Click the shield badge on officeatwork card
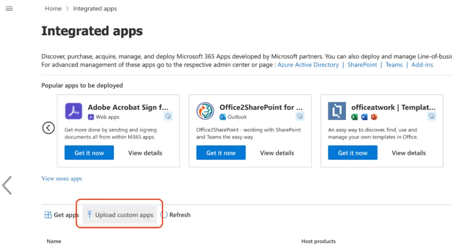 [x=432, y=117]
